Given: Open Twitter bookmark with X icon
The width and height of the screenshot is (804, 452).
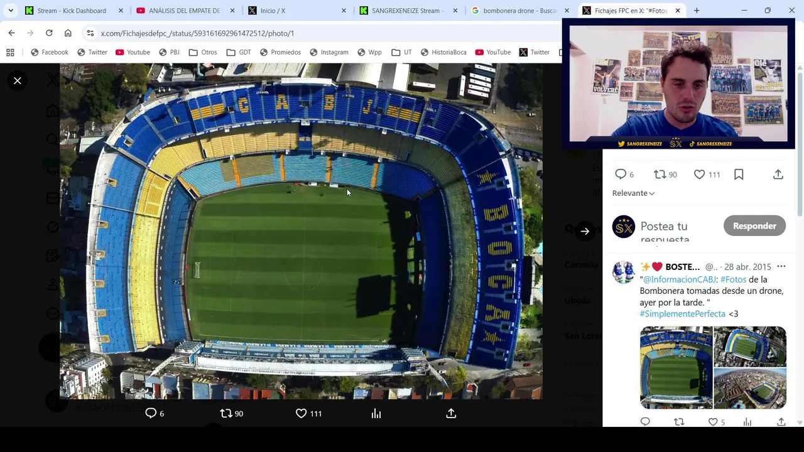Looking at the screenshot, I should point(534,52).
